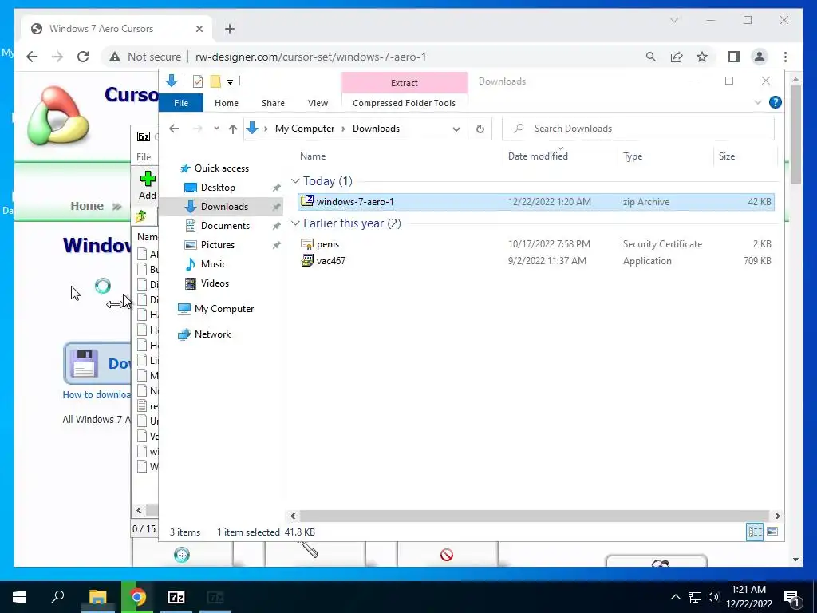Open taskbar search magnifier
Image resolution: width=817 pixels, height=613 pixels.
coord(57,596)
